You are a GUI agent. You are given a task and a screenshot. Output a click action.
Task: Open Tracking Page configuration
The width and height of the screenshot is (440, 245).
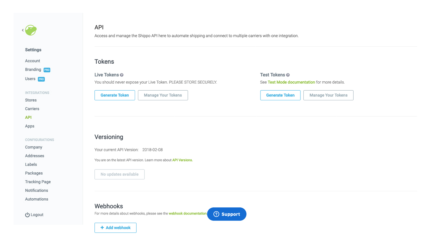click(38, 182)
